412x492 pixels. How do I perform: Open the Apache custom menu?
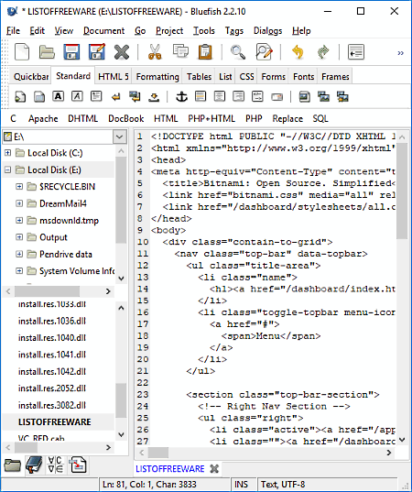click(x=43, y=118)
